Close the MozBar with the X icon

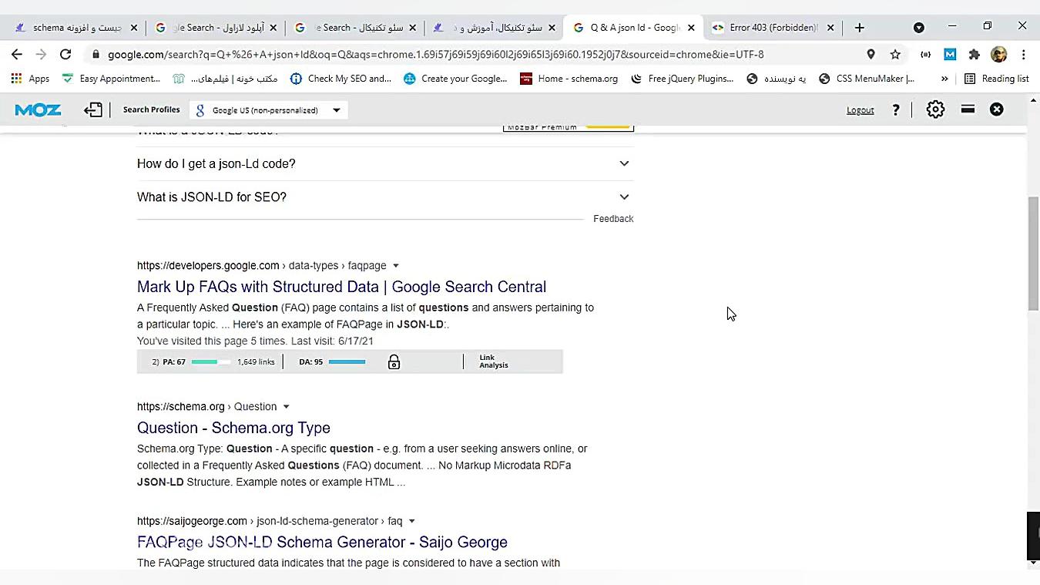click(997, 109)
